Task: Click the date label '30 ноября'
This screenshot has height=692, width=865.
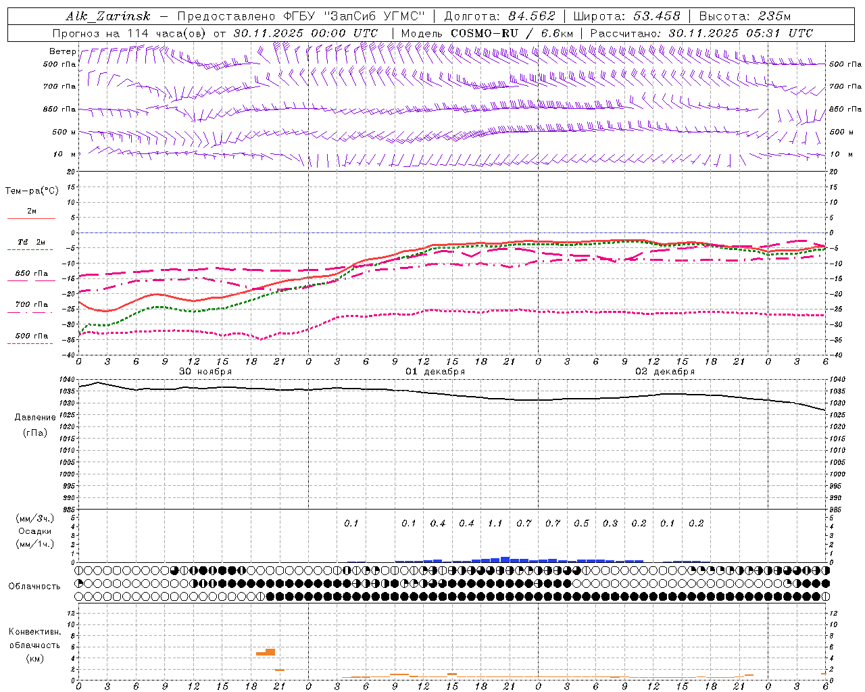Action: 205,372
